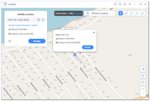This screenshot has width=150, height=101.
Task: Select multi-spot route mode icon
Action: (131, 13)
